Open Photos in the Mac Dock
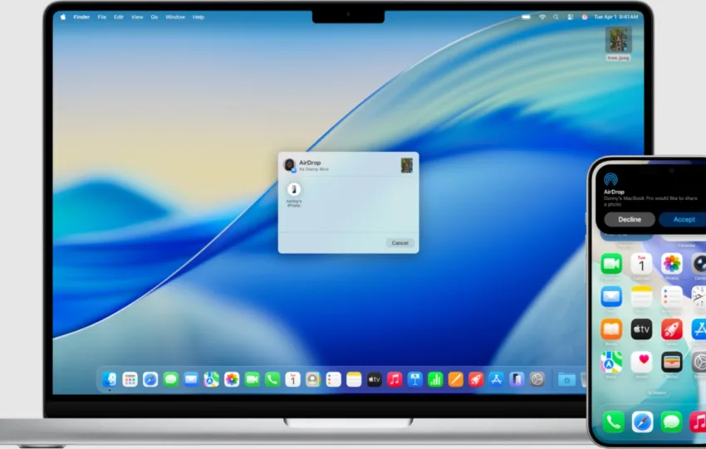This screenshot has height=449, width=706. [x=232, y=379]
